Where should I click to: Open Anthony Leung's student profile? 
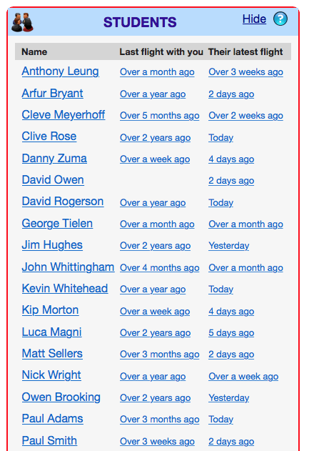pyautogui.click(x=61, y=71)
